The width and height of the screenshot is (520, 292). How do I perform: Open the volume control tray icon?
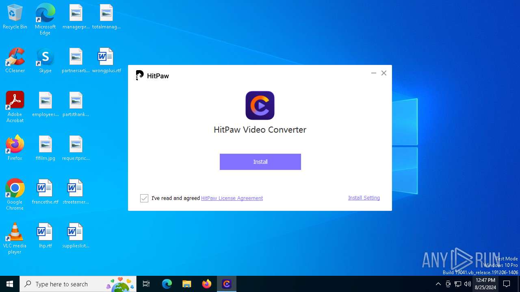468,284
